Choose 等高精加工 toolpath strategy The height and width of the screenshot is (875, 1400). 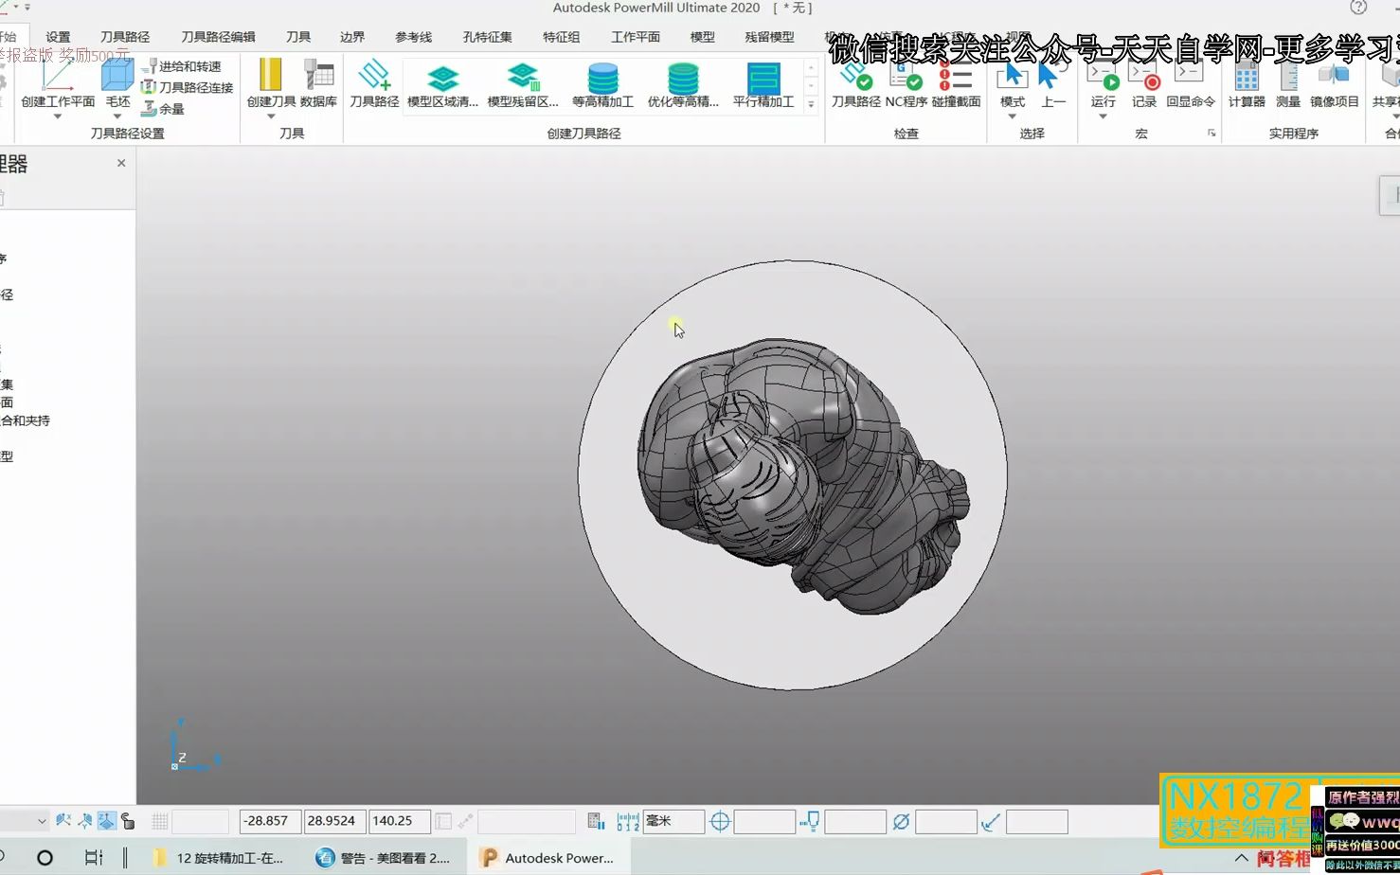click(x=602, y=83)
